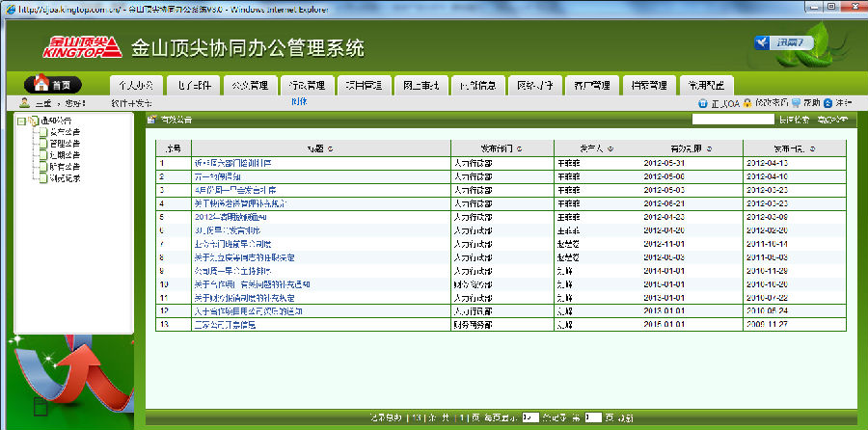Click the 正式OA icon in top bar
The width and height of the screenshot is (868, 430).
pos(703,103)
